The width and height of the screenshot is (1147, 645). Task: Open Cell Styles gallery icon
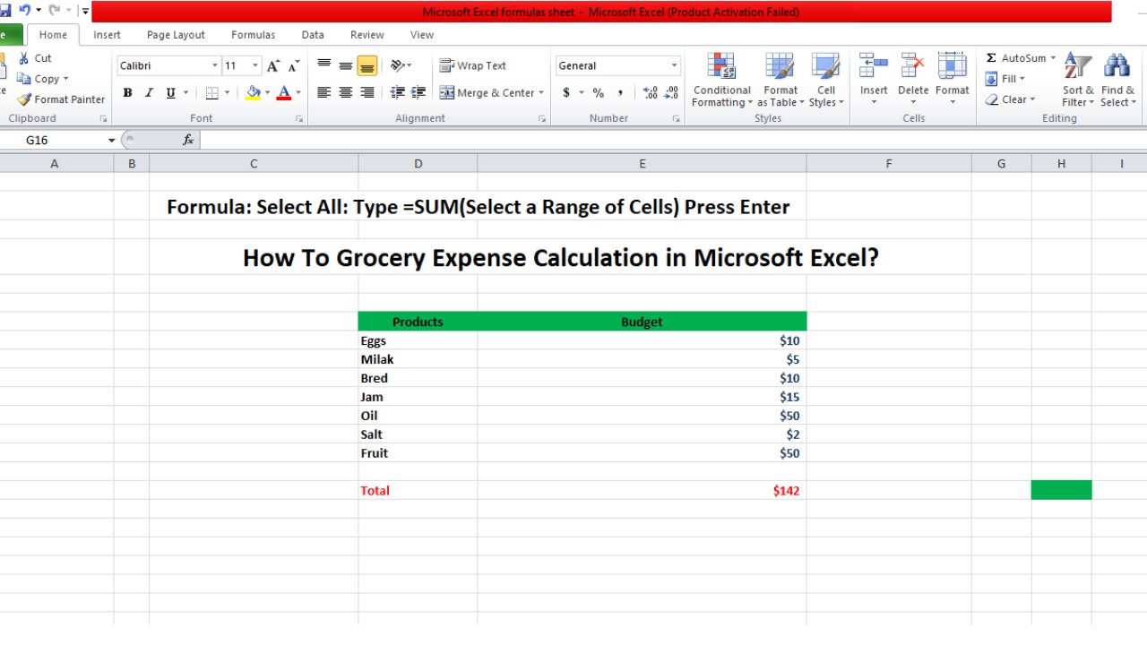(x=825, y=65)
